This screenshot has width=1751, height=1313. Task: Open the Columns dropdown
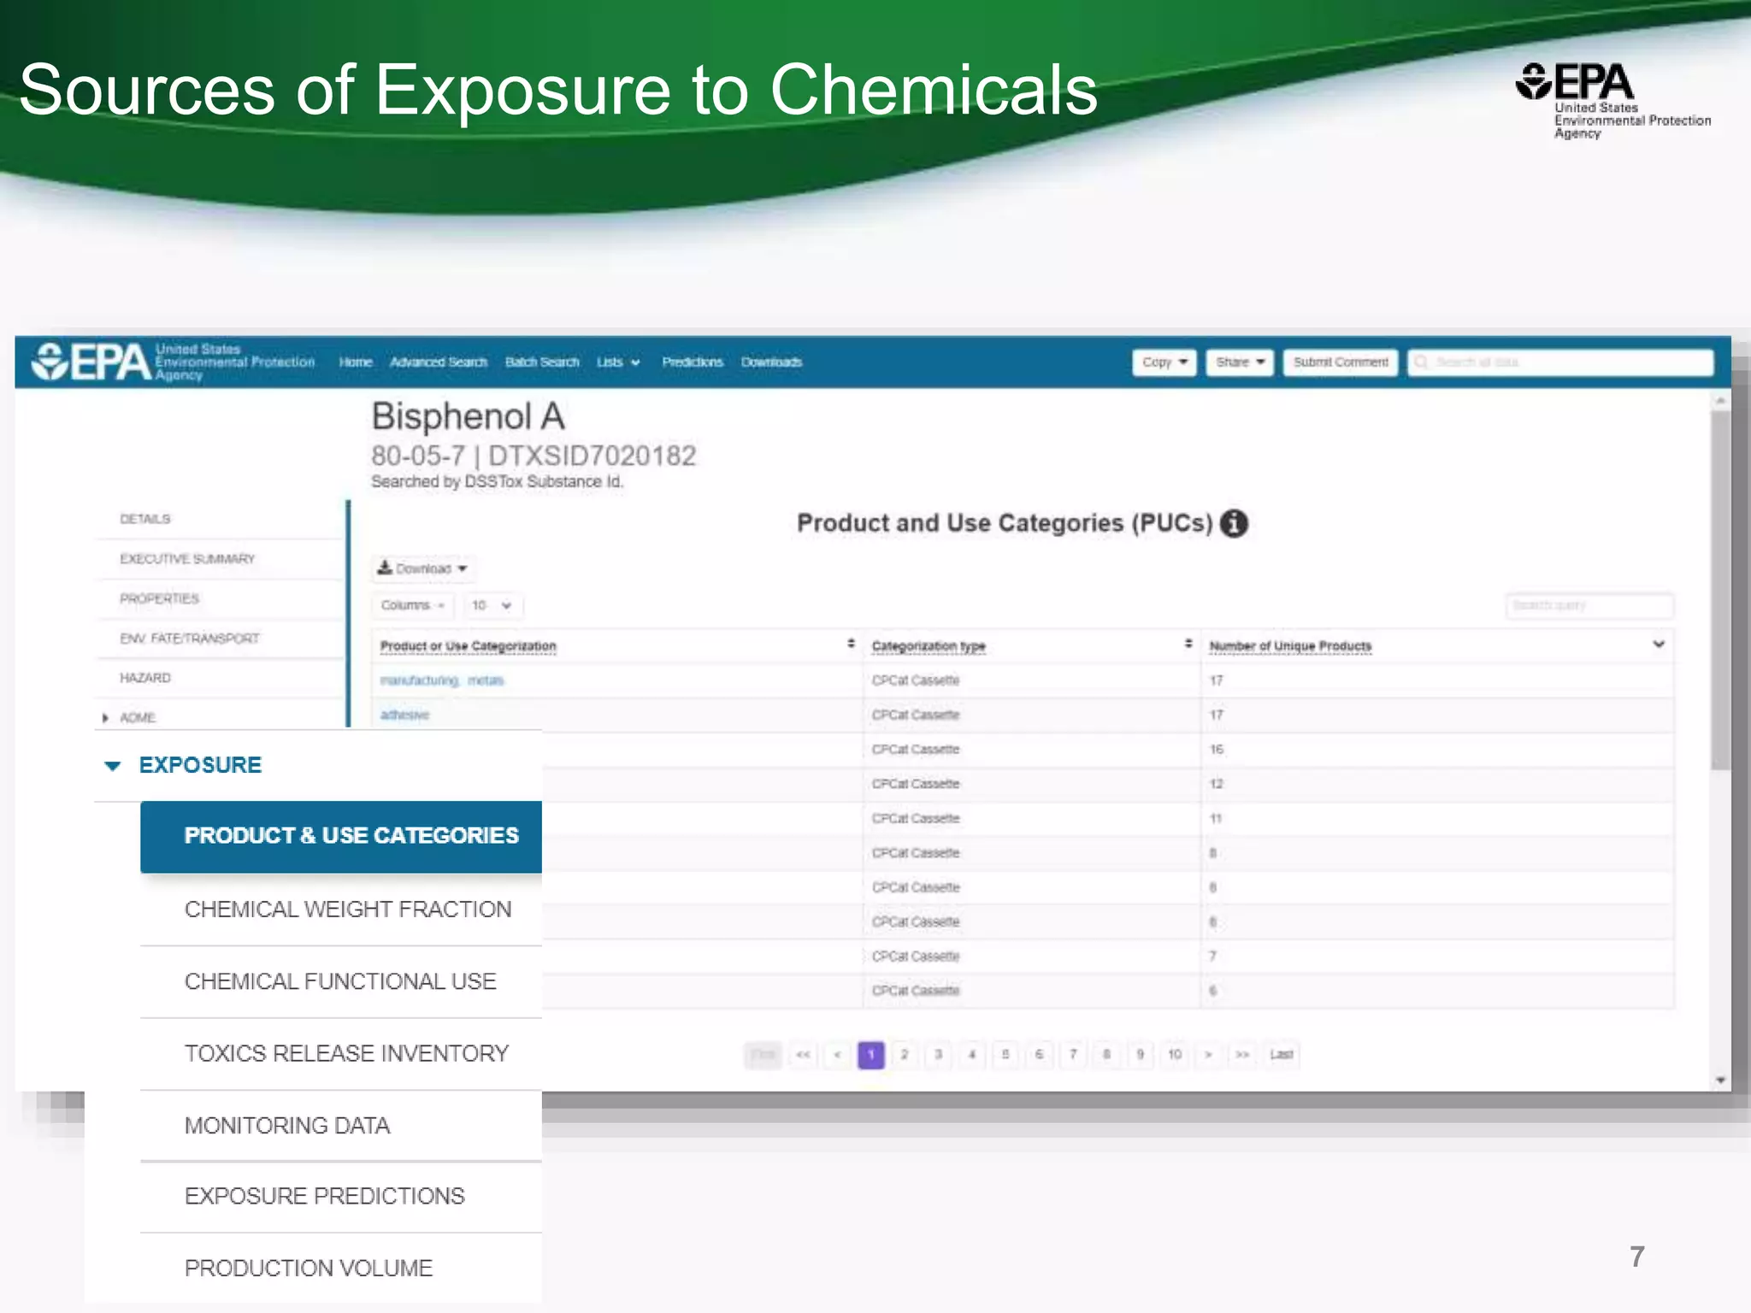pyautogui.click(x=412, y=605)
